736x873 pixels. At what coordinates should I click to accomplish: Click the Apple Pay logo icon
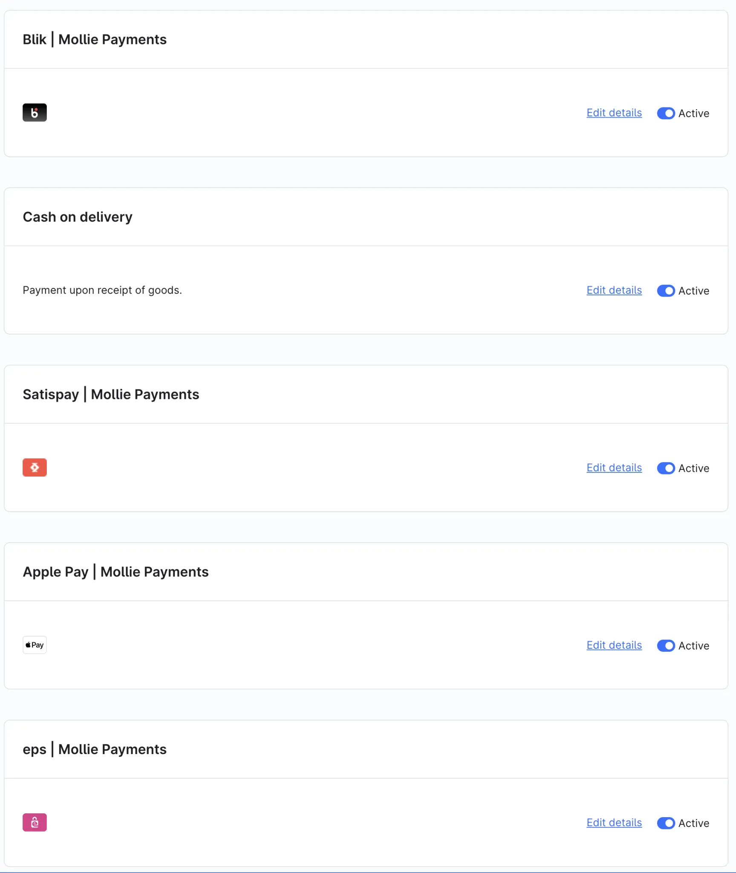click(x=35, y=645)
